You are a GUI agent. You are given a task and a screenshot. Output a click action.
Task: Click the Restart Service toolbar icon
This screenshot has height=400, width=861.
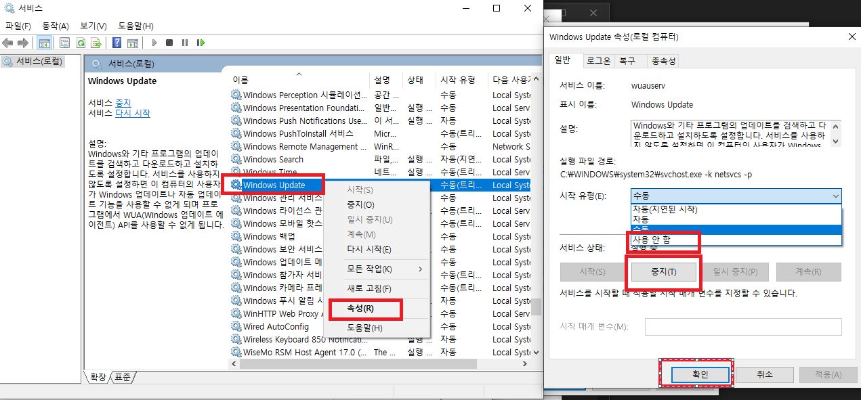tap(201, 43)
